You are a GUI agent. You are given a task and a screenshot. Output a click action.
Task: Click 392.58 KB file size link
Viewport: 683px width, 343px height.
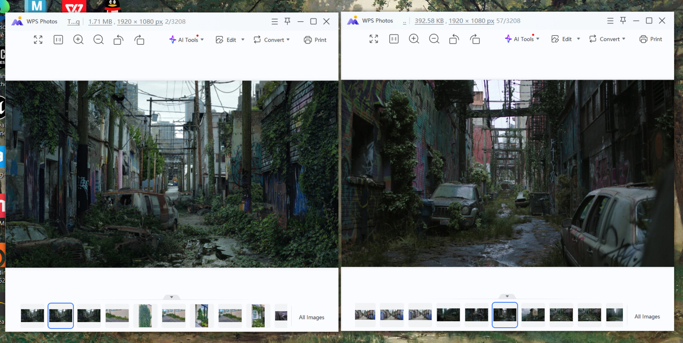(x=429, y=20)
